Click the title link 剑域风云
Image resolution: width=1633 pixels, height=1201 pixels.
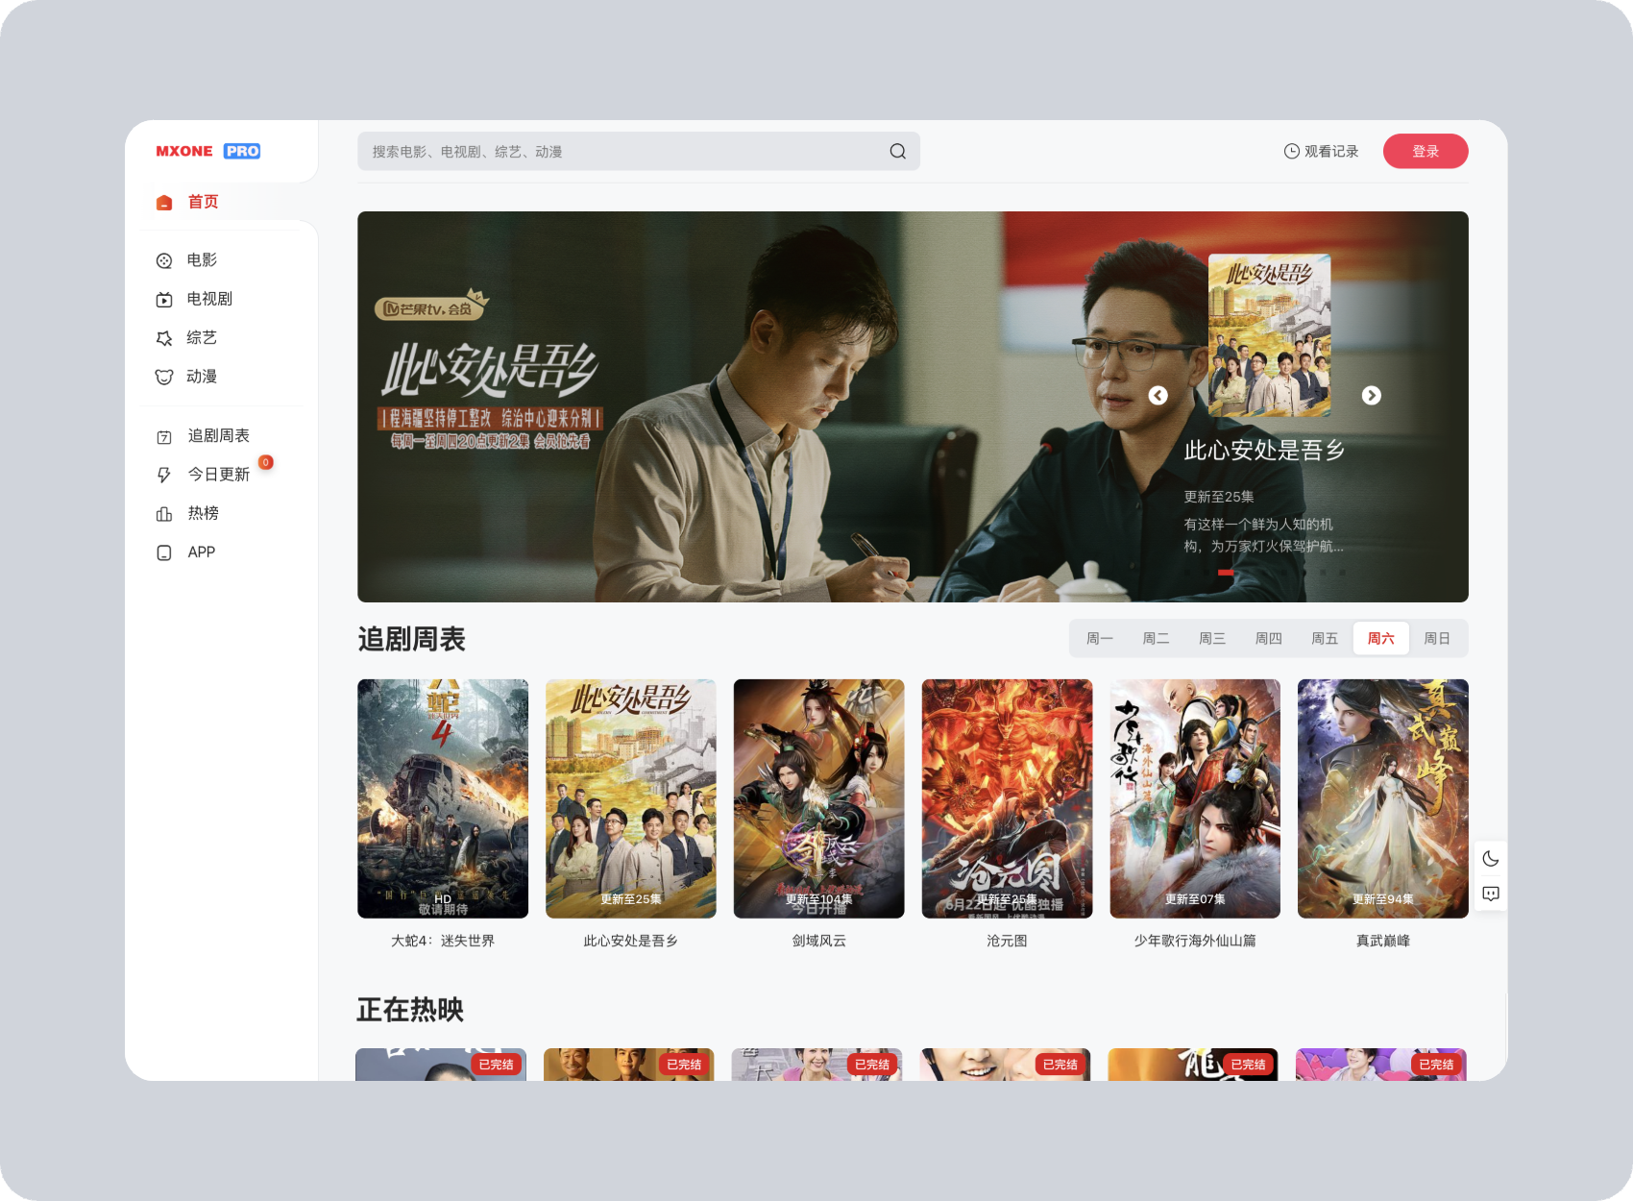819,941
